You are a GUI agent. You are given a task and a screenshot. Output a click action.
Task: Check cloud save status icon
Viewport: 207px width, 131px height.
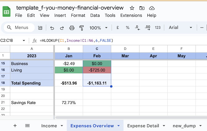tap(152, 8)
